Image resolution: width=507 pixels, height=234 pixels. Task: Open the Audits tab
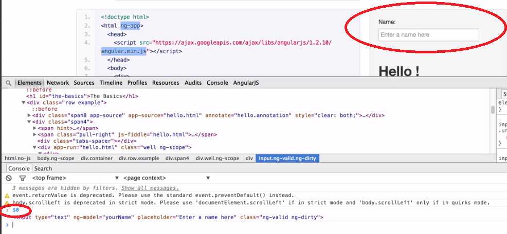click(x=193, y=83)
